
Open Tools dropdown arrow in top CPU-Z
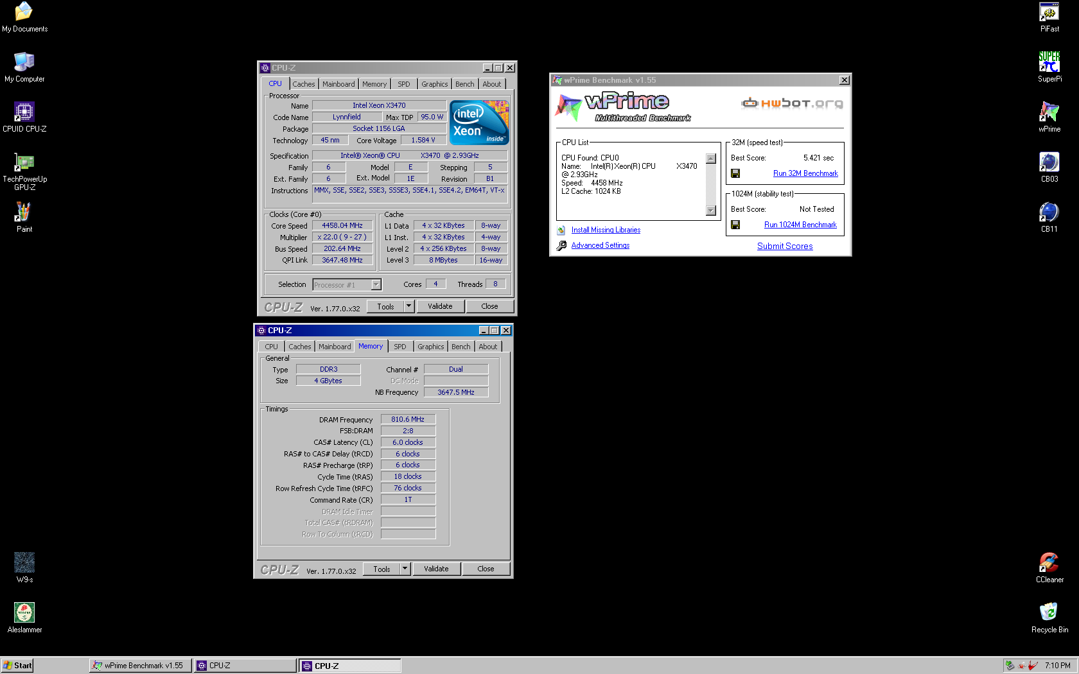pyautogui.click(x=408, y=306)
